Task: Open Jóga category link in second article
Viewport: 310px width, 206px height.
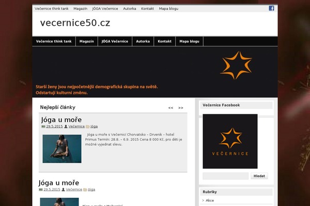Action: coord(91,190)
